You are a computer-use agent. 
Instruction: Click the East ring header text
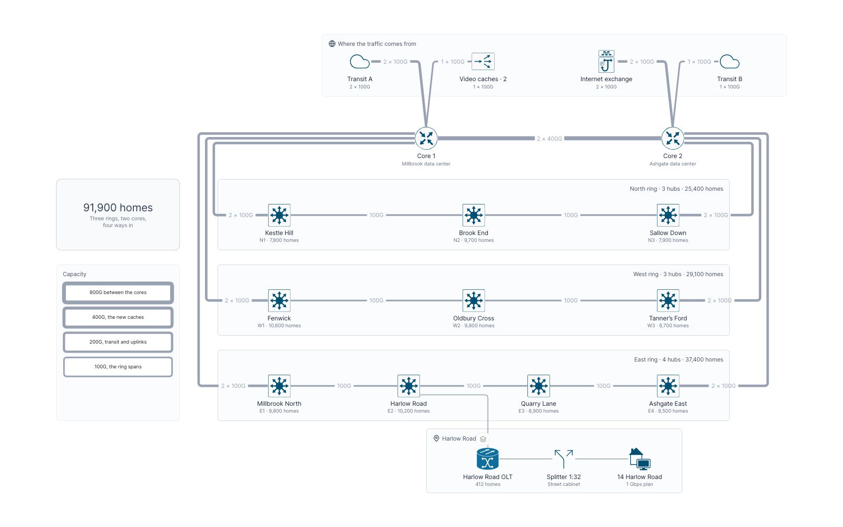(x=679, y=359)
